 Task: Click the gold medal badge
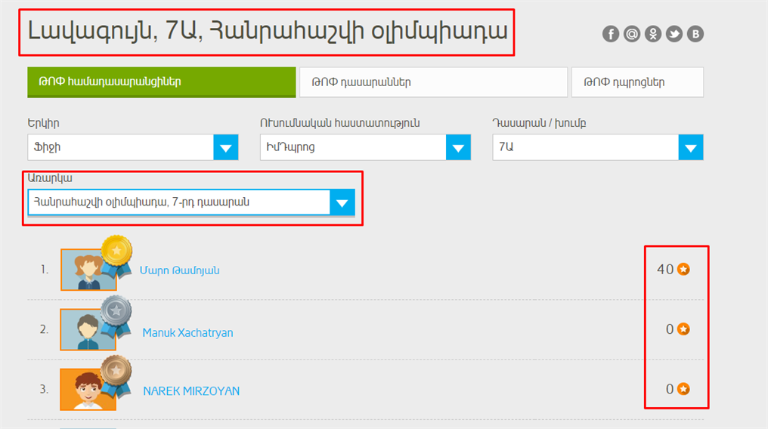click(116, 255)
